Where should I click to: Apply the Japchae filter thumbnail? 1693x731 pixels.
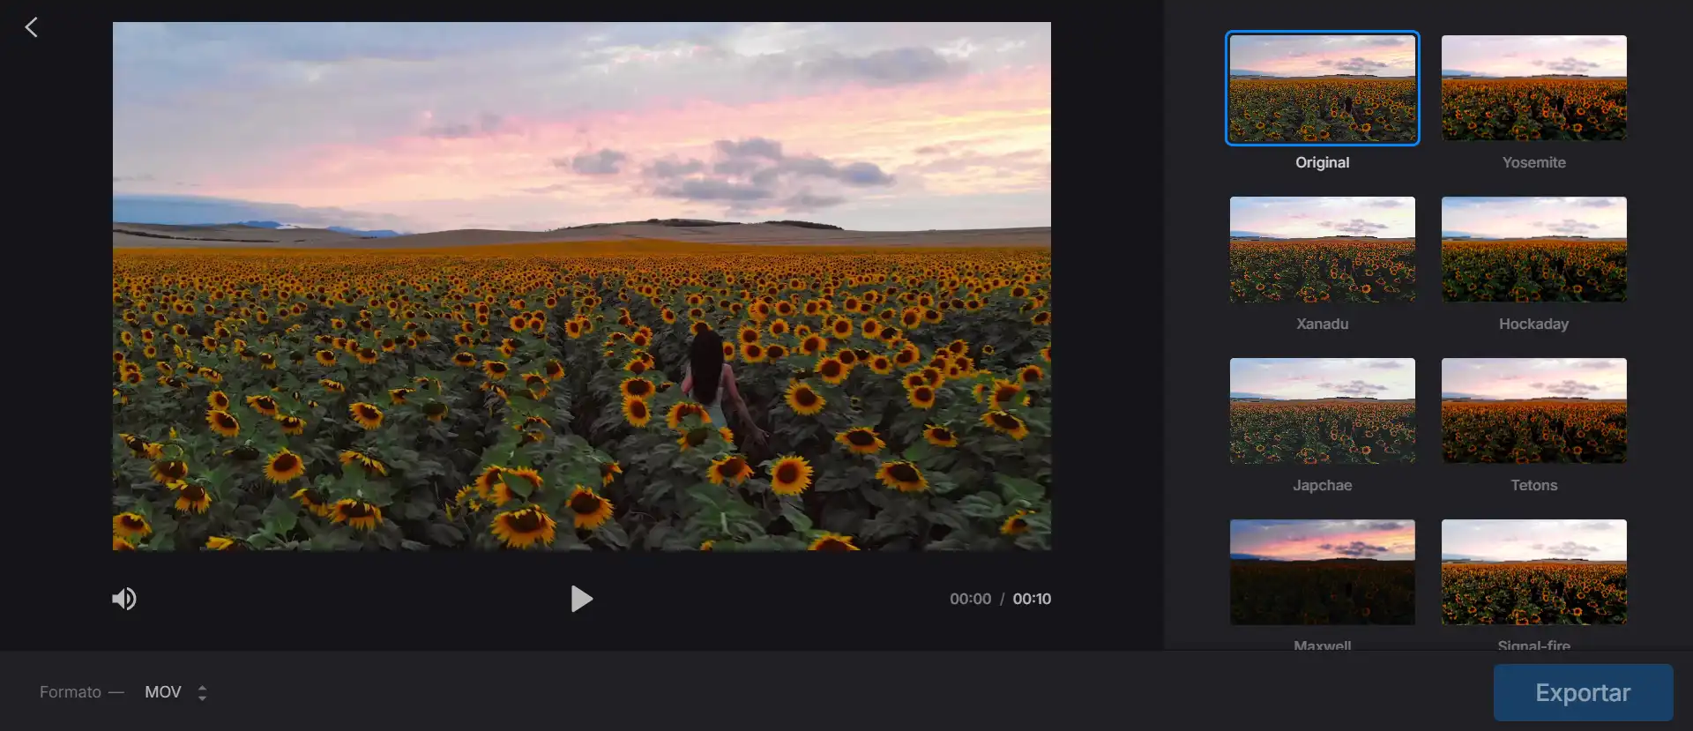tap(1323, 411)
